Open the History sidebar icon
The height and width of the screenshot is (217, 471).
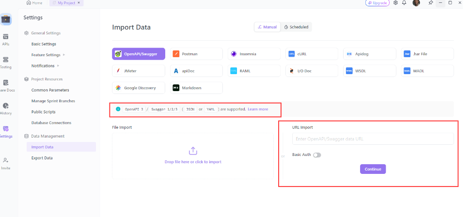(5, 106)
